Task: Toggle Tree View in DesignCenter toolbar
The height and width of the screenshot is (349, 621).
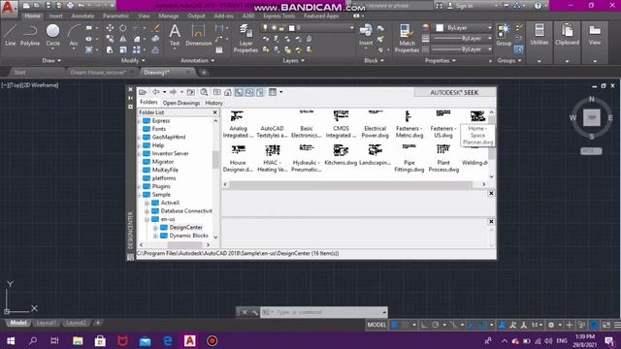Action: point(239,92)
